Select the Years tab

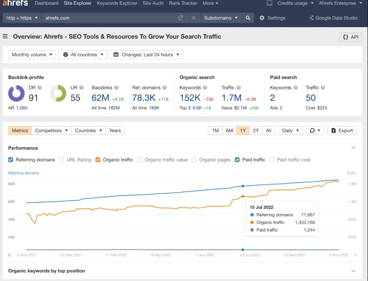click(115, 131)
